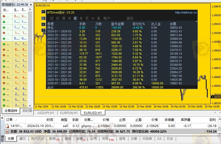Click the 2024.01 ~ 2024.03 quarter row

pyautogui.click(x=122, y=31)
